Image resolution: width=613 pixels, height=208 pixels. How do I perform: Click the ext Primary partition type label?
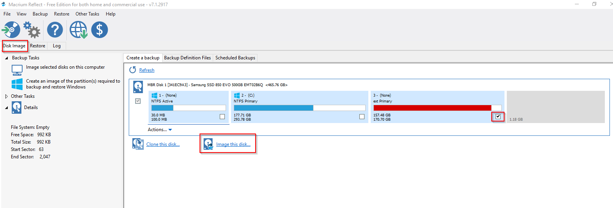click(383, 101)
